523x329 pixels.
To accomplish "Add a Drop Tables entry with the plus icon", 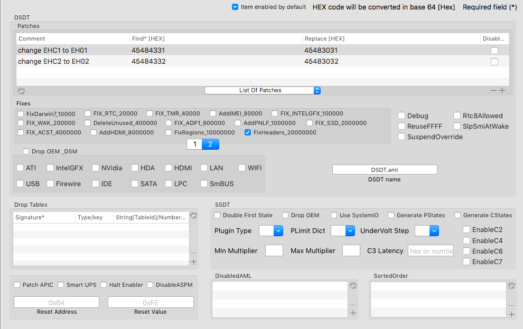I will [x=193, y=262].
